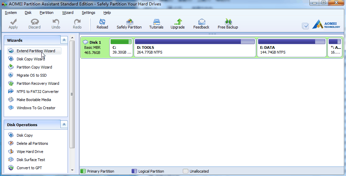This screenshot has height=176, width=346.
Task: Click the 144.74GB NTFS size label
Action: pyautogui.click(x=273, y=53)
